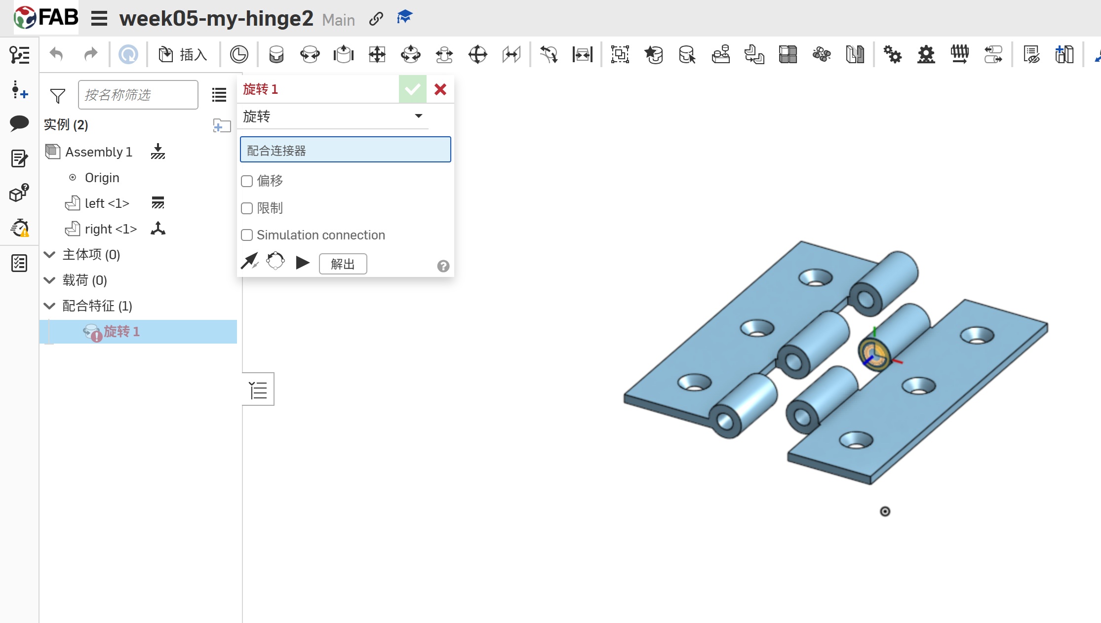Open the comments speech bubble icon
1101x623 pixels.
tap(19, 123)
